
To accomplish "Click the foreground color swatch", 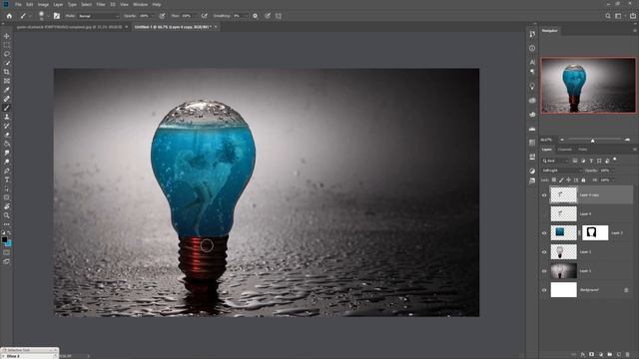I will 4,239.
